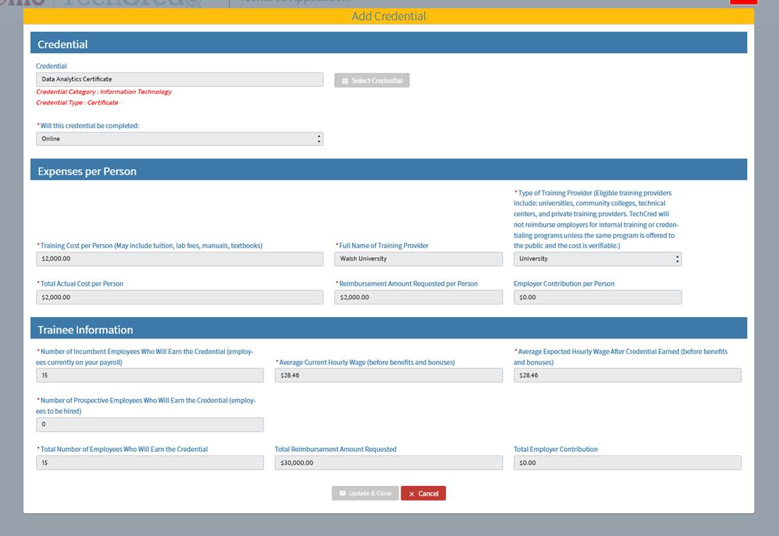Click the save icon in Update & Close
This screenshot has width=779, height=536.
pos(342,494)
